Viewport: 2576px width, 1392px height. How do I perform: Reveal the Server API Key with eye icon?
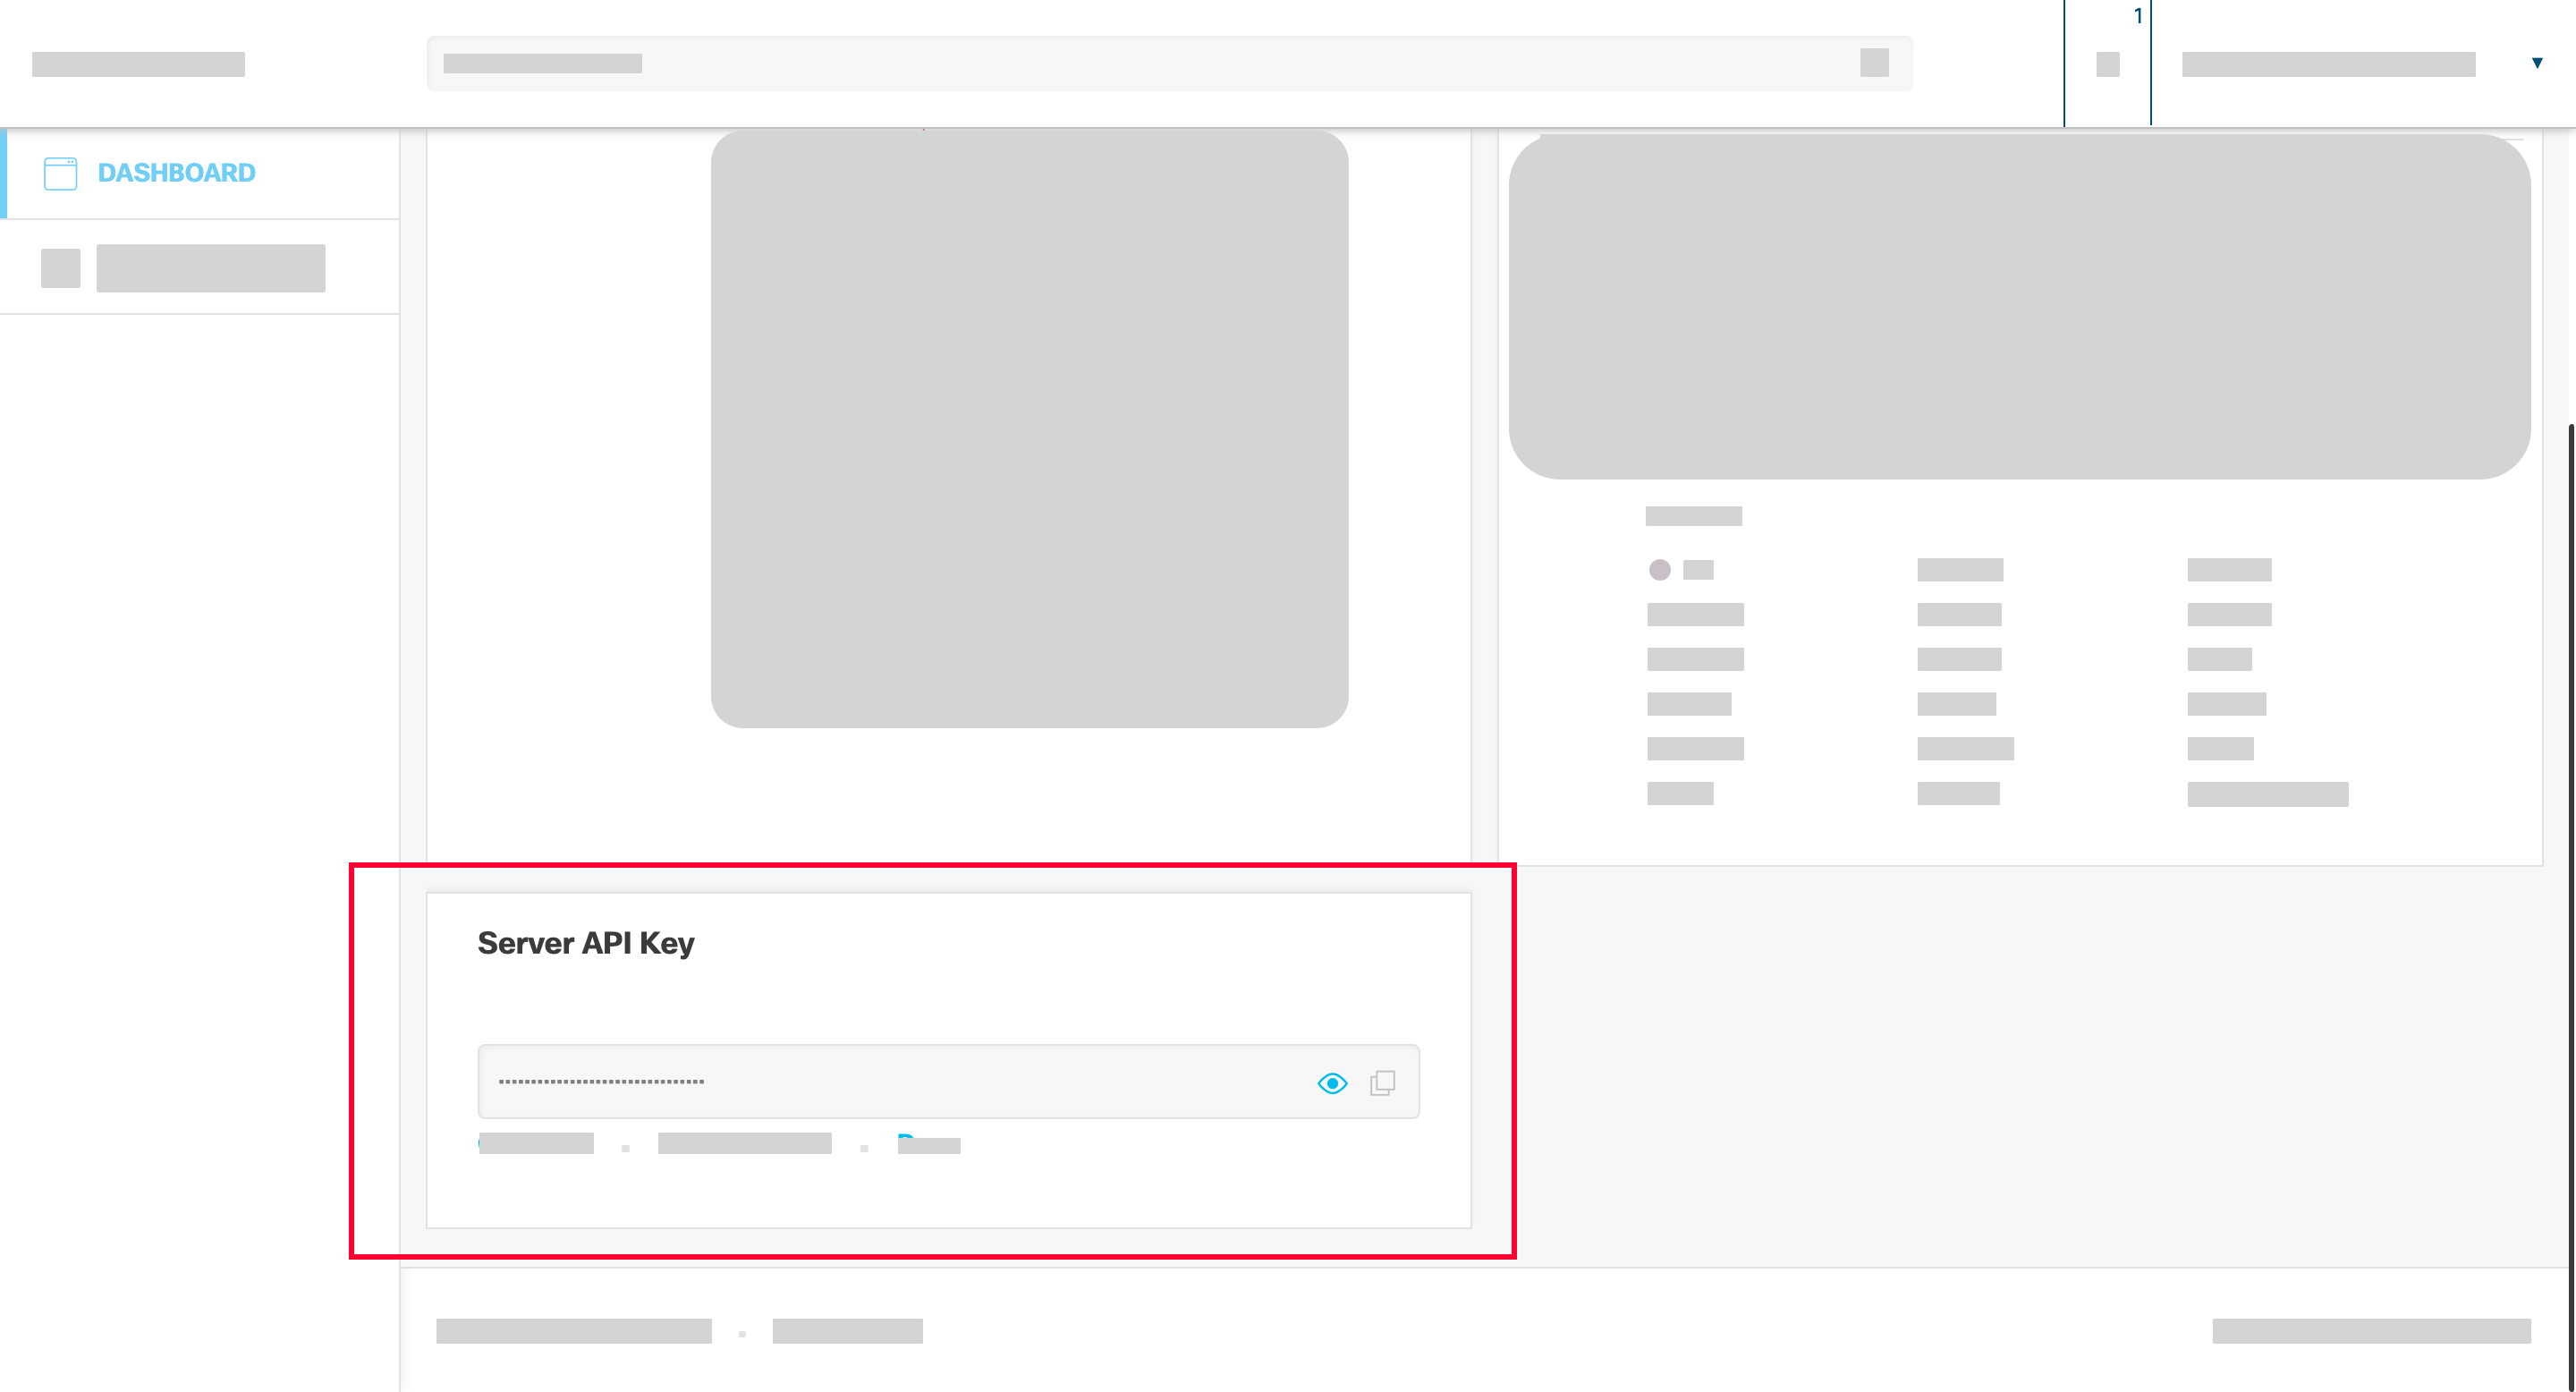(1332, 1083)
